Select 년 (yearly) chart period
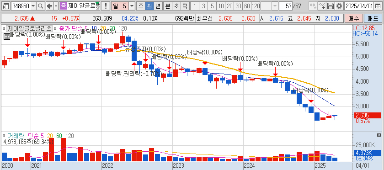This screenshot has width=384, height=170. [x=158, y=6]
